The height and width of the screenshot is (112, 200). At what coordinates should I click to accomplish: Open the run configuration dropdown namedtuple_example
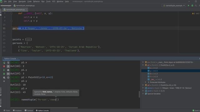(174, 6)
